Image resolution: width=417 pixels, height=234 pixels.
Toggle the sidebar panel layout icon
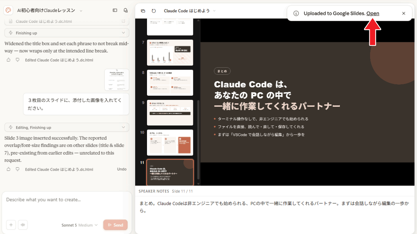(x=115, y=10)
